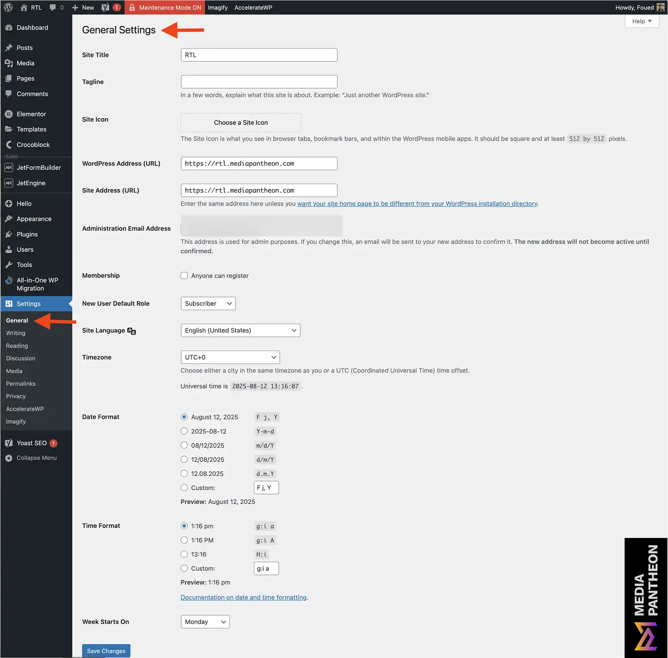Image resolution: width=668 pixels, height=658 pixels.
Task: Select the 1:16 PM uppercase time format
Action: (x=184, y=540)
